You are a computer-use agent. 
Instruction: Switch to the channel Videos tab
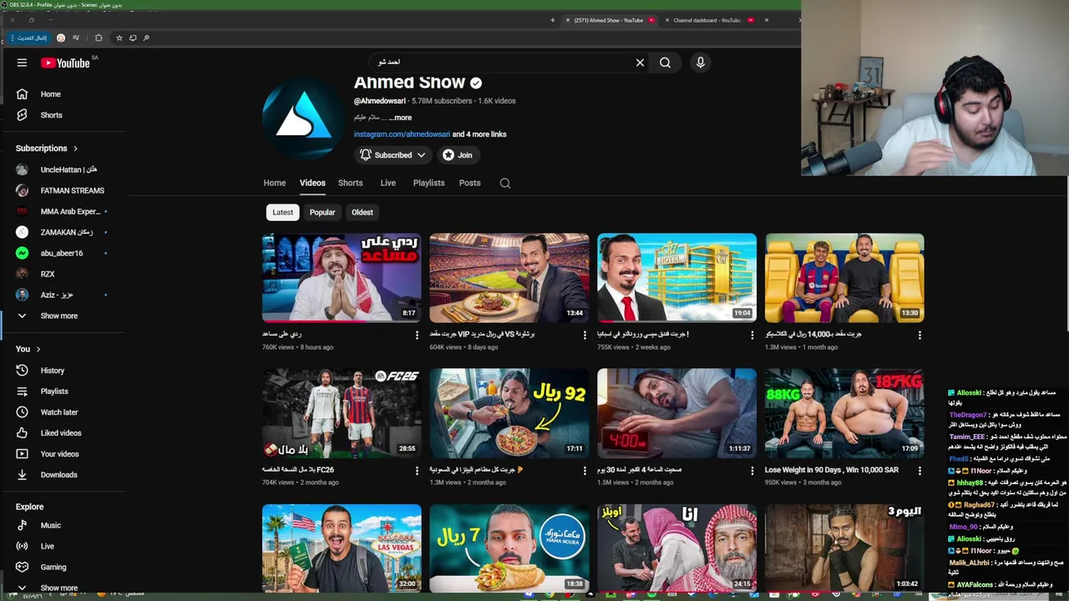point(312,183)
